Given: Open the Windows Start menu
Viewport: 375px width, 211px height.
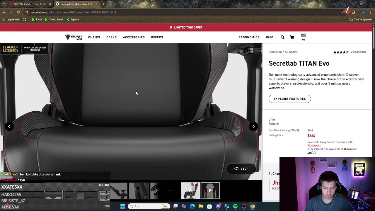Looking at the screenshot, I should [x=123, y=206].
